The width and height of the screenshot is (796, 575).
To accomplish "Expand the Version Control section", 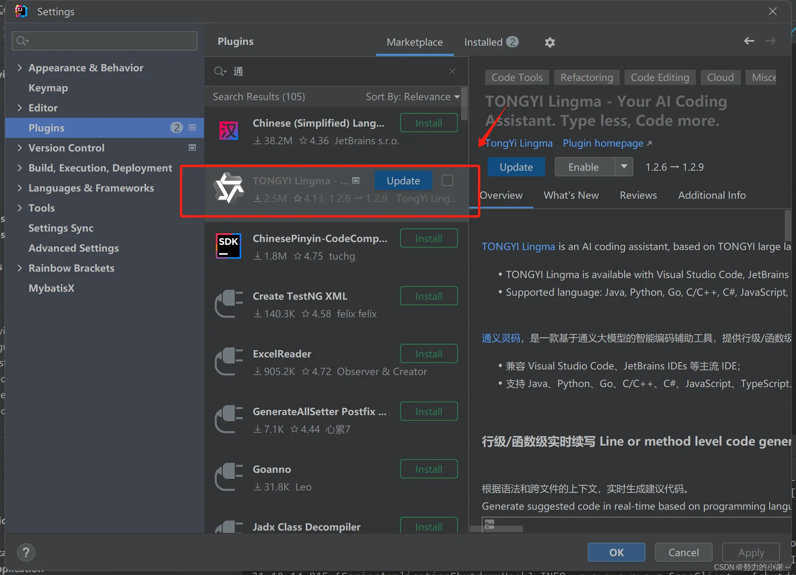I will (20, 147).
